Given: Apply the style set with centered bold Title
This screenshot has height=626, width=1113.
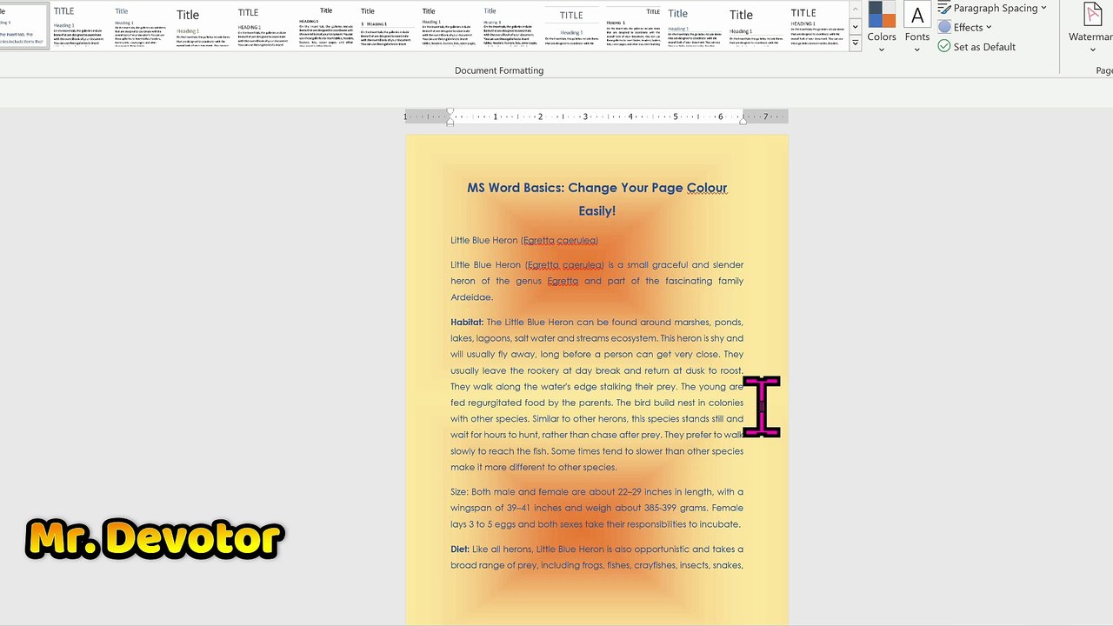Looking at the screenshot, I should (325, 26).
